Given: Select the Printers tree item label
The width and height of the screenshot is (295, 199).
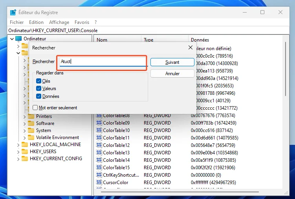Looking at the screenshot, I should [44, 116].
